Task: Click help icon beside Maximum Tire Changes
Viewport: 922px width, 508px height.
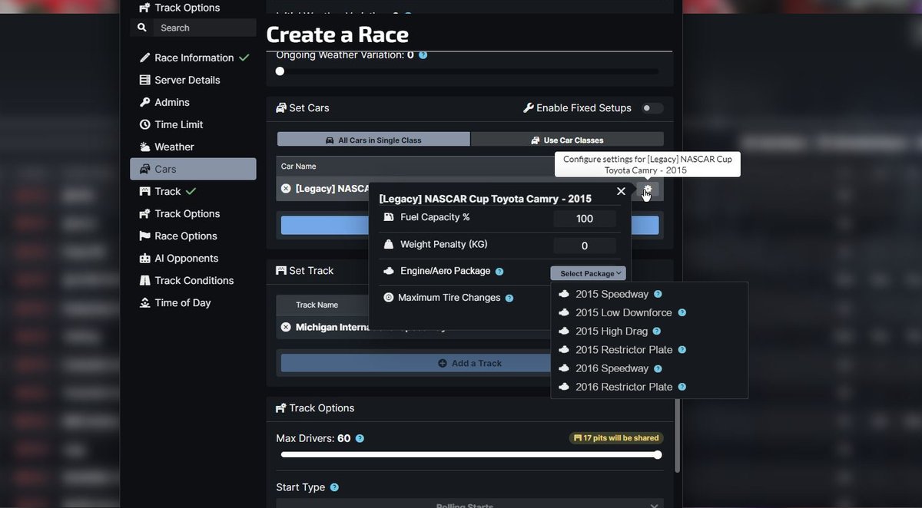Action: point(509,298)
